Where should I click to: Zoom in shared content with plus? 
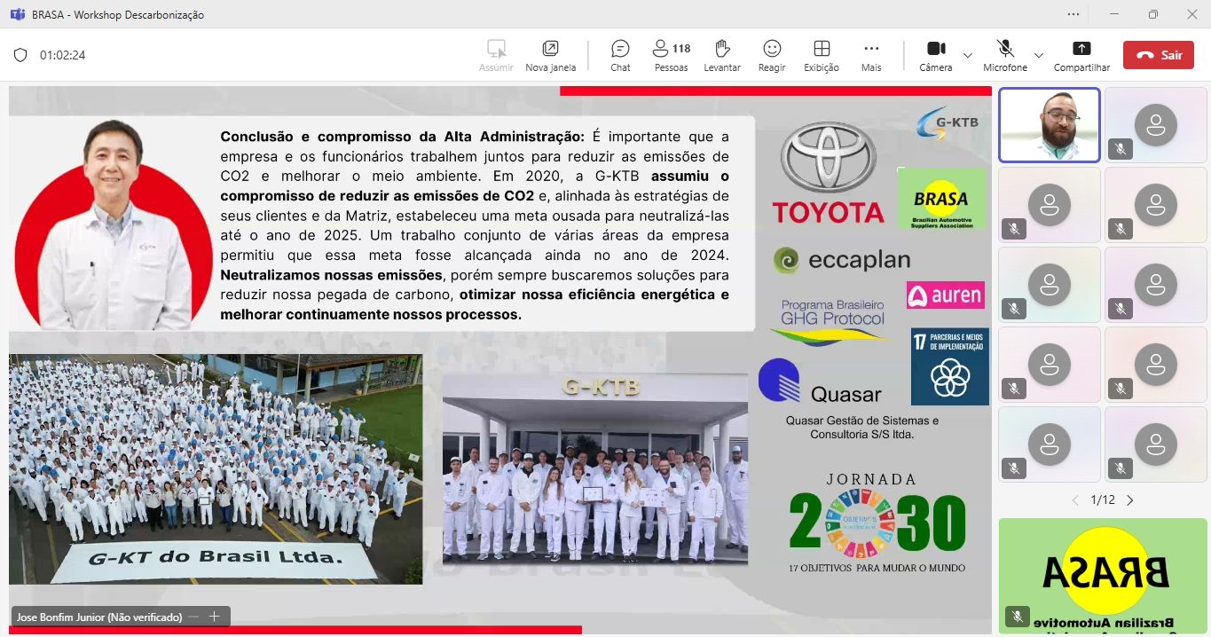point(214,617)
